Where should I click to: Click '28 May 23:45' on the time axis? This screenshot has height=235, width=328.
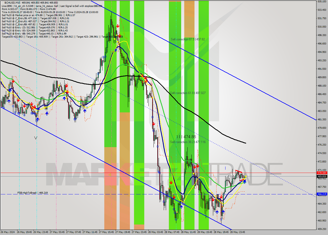click(238, 232)
